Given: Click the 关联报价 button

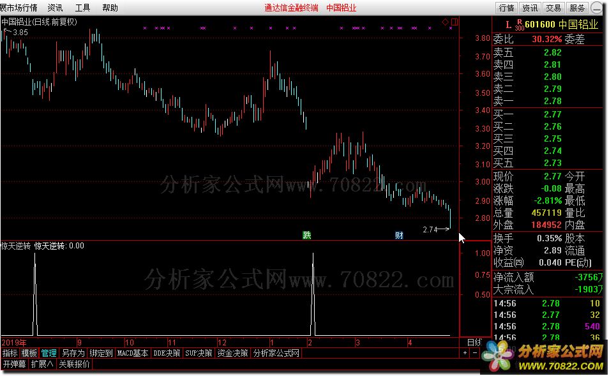Looking at the screenshot, I should click(x=74, y=364).
